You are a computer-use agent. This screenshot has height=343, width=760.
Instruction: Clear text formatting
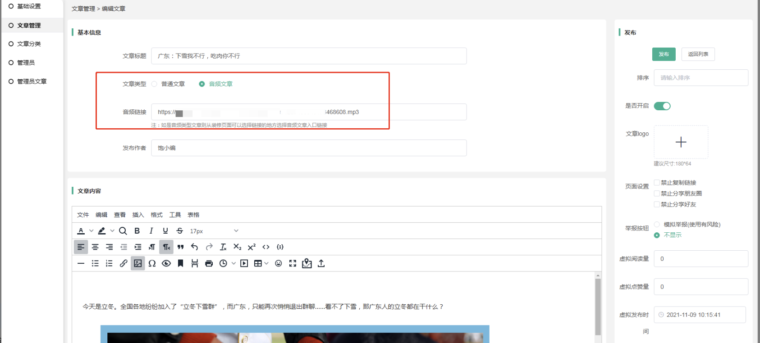pyautogui.click(x=223, y=247)
